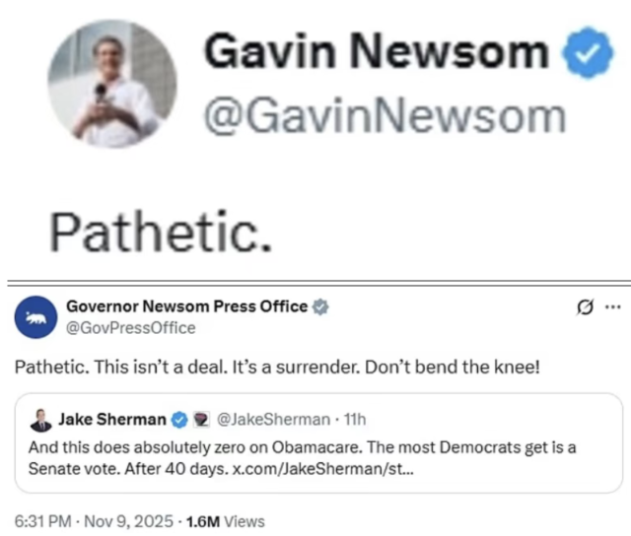
Task: Click Jake Sherman's small avatar
Action: tap(41, 421)
